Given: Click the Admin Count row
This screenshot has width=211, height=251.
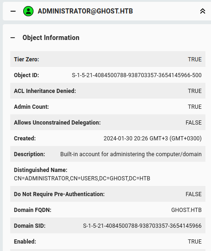Looking at the screenshot, I should point(108,107).
